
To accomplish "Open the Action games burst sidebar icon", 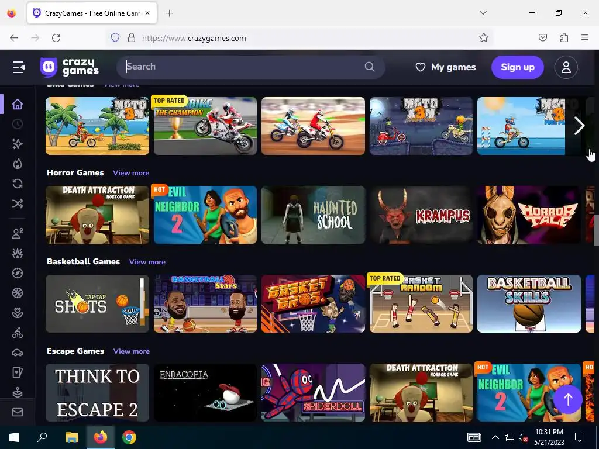I will [17, 253].
